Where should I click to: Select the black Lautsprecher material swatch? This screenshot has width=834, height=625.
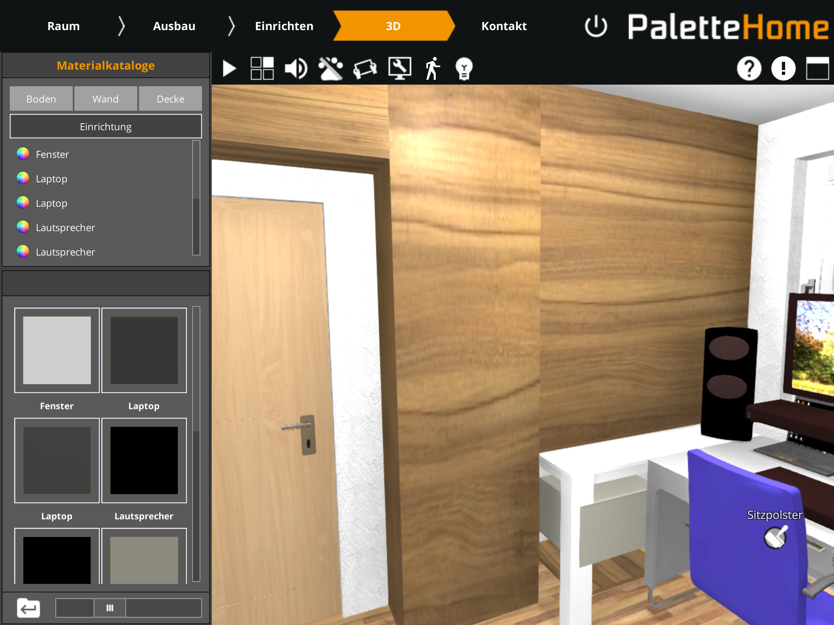[144, 460]
